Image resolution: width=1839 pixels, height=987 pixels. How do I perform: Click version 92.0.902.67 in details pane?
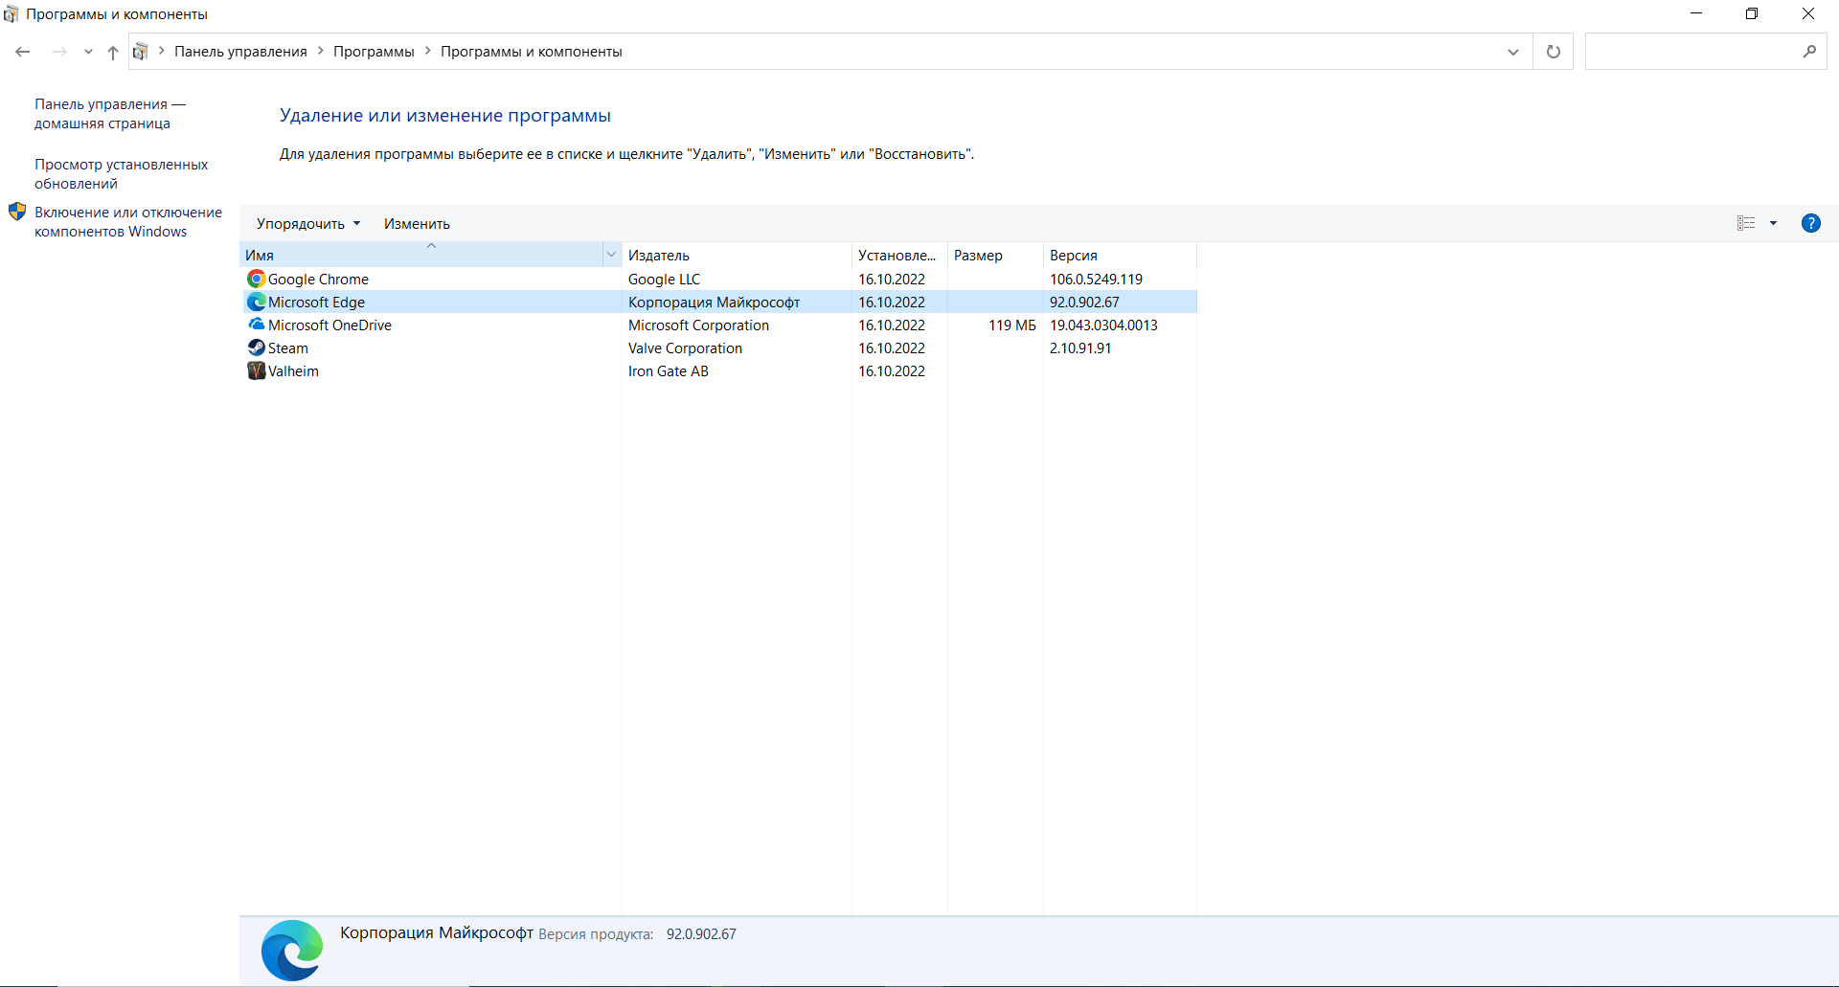701,933
